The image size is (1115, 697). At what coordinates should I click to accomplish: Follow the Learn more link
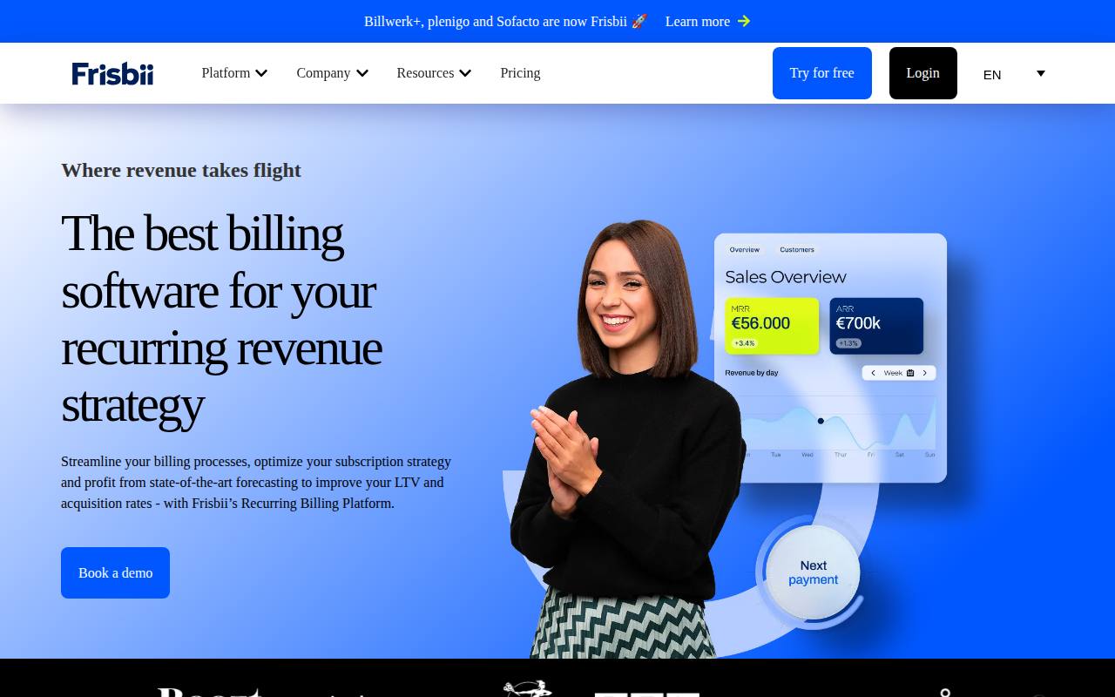click(x=698, y=21)
